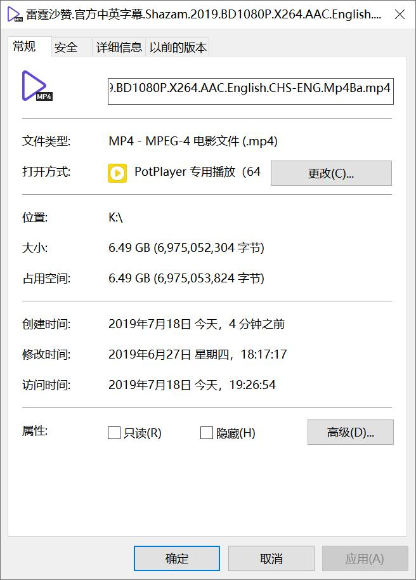
Task: Click the file name text field
Action: pyautogui.click(x=250, y=89)
